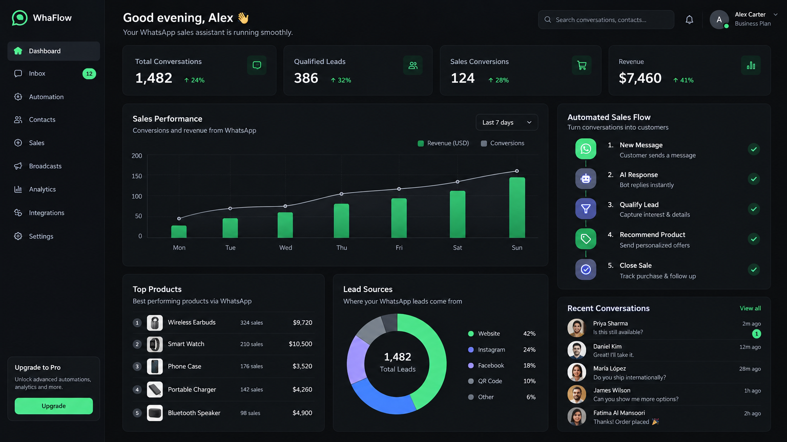787x442 pixels.
Task: Click the Inbox unread badge 12
Action: (89, 74)
